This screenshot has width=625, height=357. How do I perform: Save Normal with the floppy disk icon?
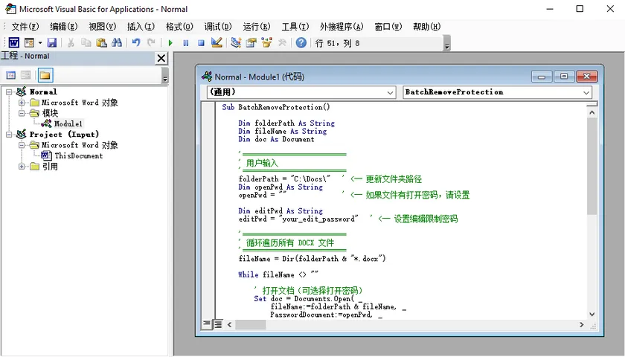click(52, 42)
